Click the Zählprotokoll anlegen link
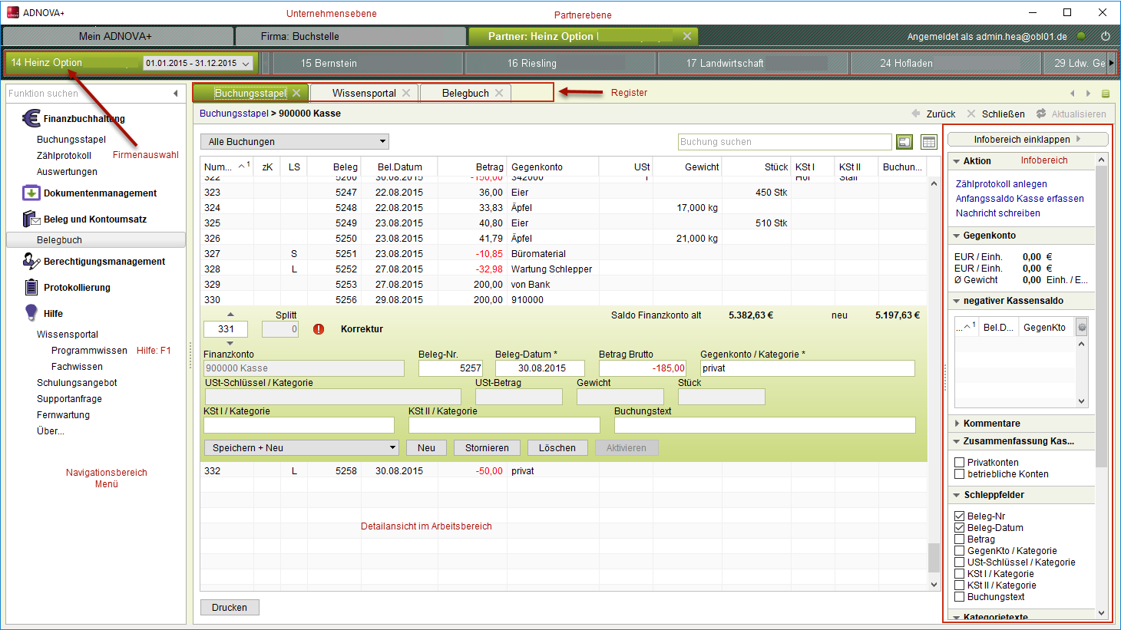This screenshot has width=1121, height=630. pyautogui.click(x=1000, y=184)
